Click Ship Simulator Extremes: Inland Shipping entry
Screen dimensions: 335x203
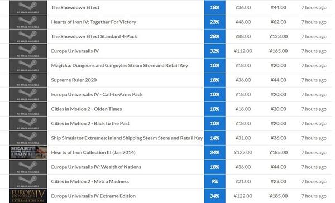tap(127, 138)
